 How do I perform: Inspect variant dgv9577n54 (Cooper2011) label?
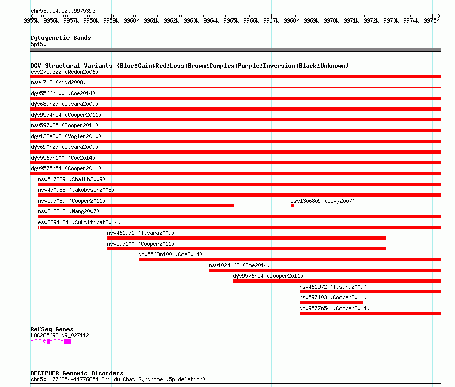pos(334,308)
